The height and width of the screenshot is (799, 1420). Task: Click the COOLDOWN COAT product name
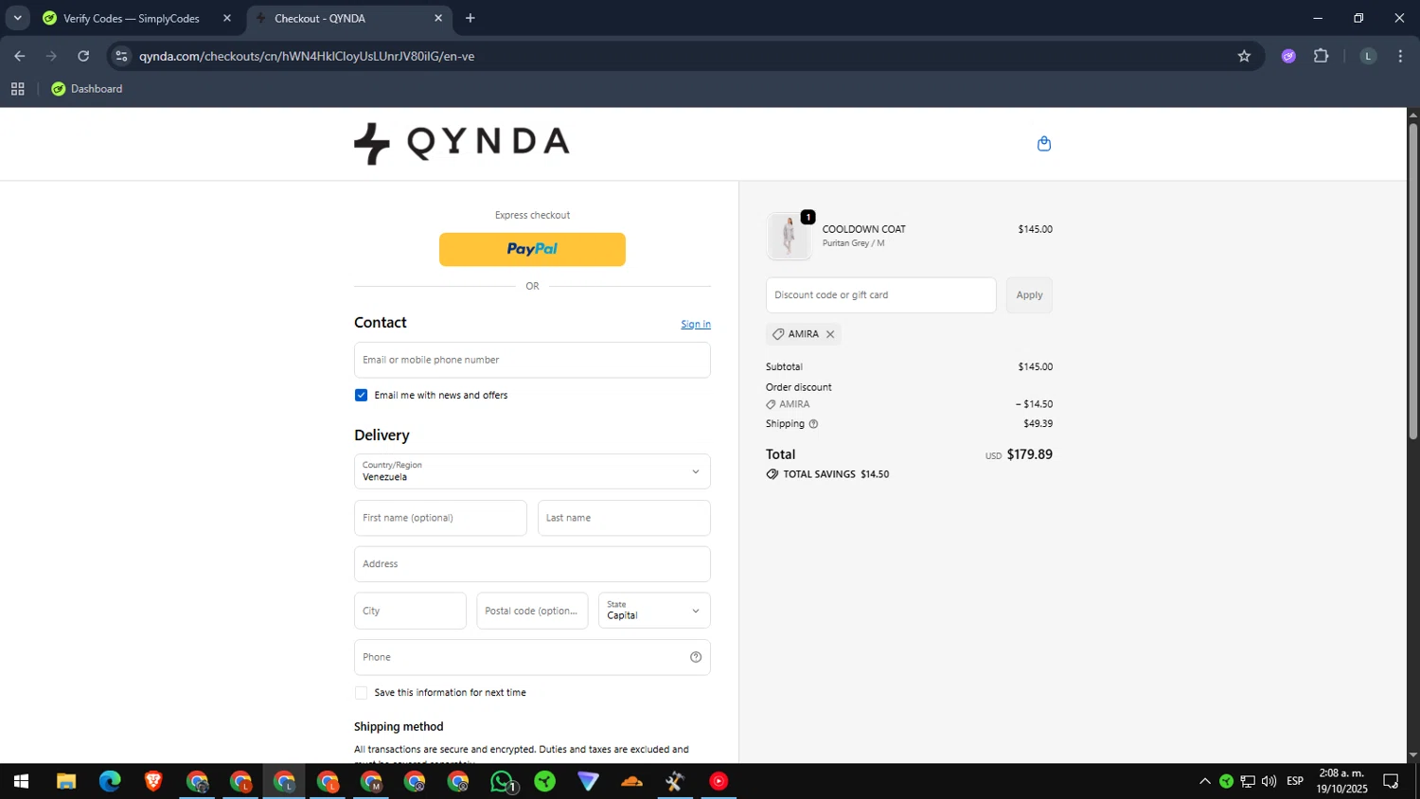[x=864, y=229]
